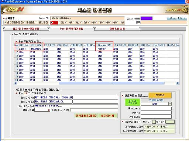Click the purple 설치회사코드 field

pyautogui.click(x=147, y=18)
